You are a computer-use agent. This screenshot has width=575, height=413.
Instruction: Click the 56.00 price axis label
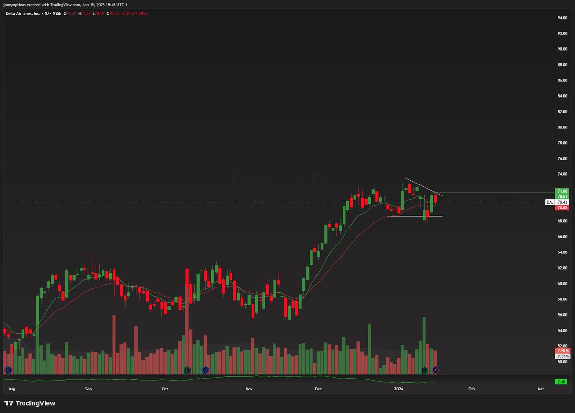(x=562, y=315)
